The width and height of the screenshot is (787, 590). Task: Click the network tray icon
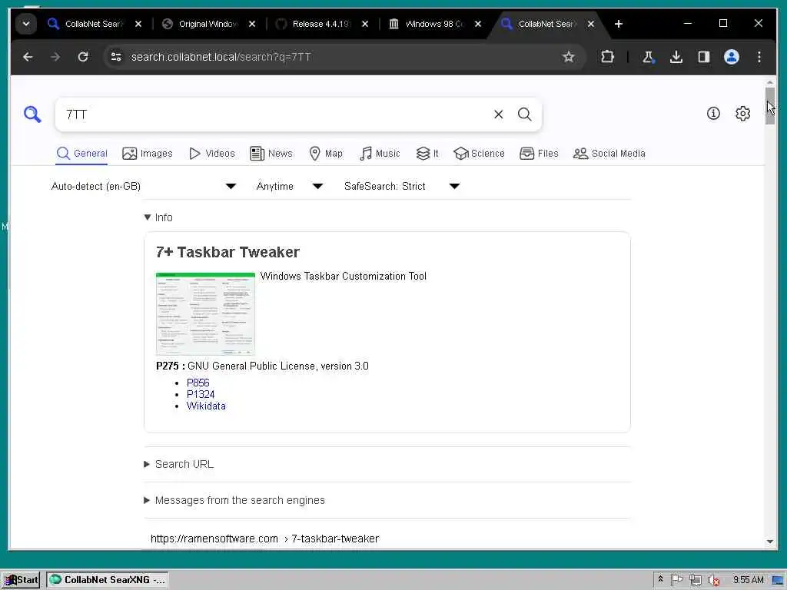pyautogui.click(x=695, y=580)
